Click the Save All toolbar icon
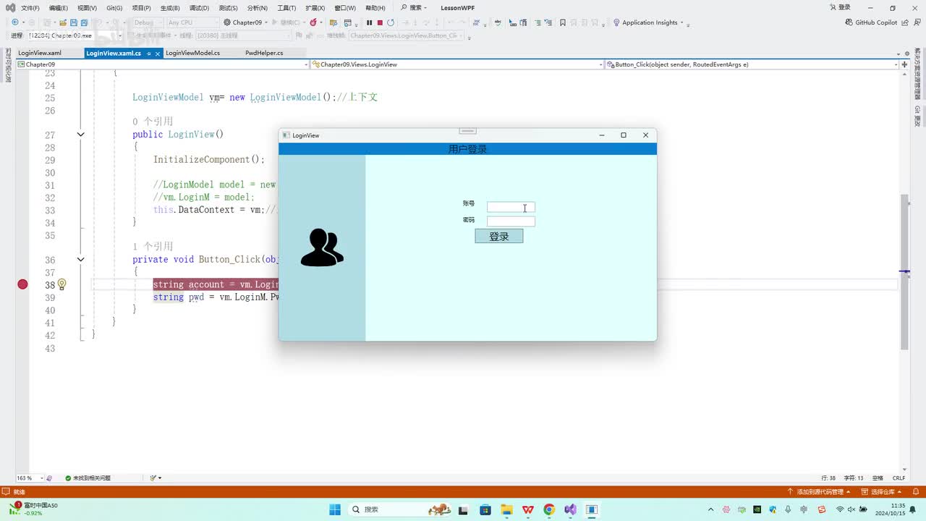Viewport: 926px width, 521px height. [x=85, y=22]
